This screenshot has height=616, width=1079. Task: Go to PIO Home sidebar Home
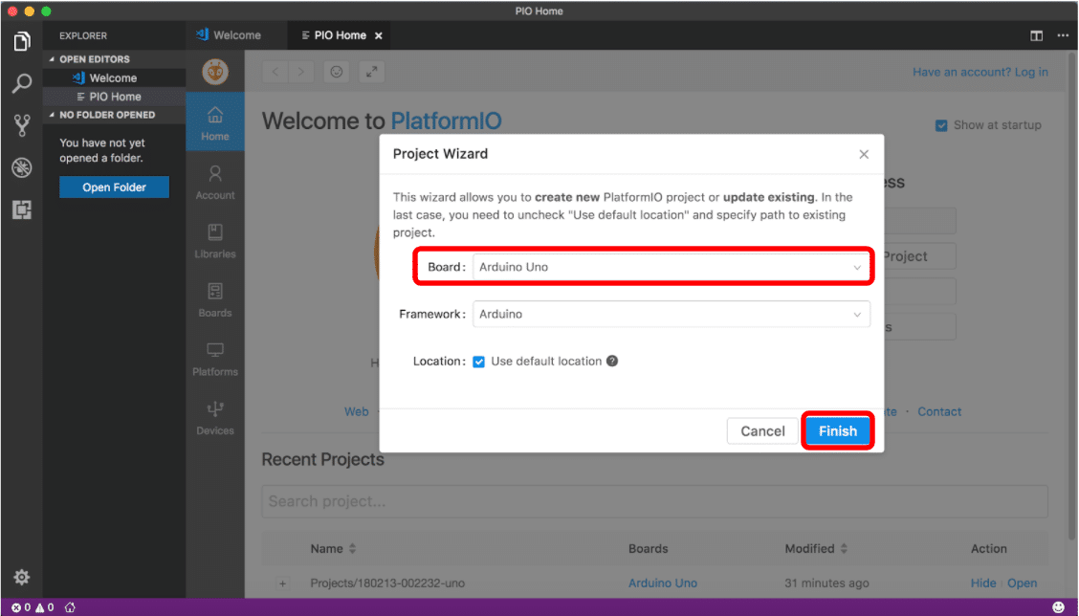[214, 121]
